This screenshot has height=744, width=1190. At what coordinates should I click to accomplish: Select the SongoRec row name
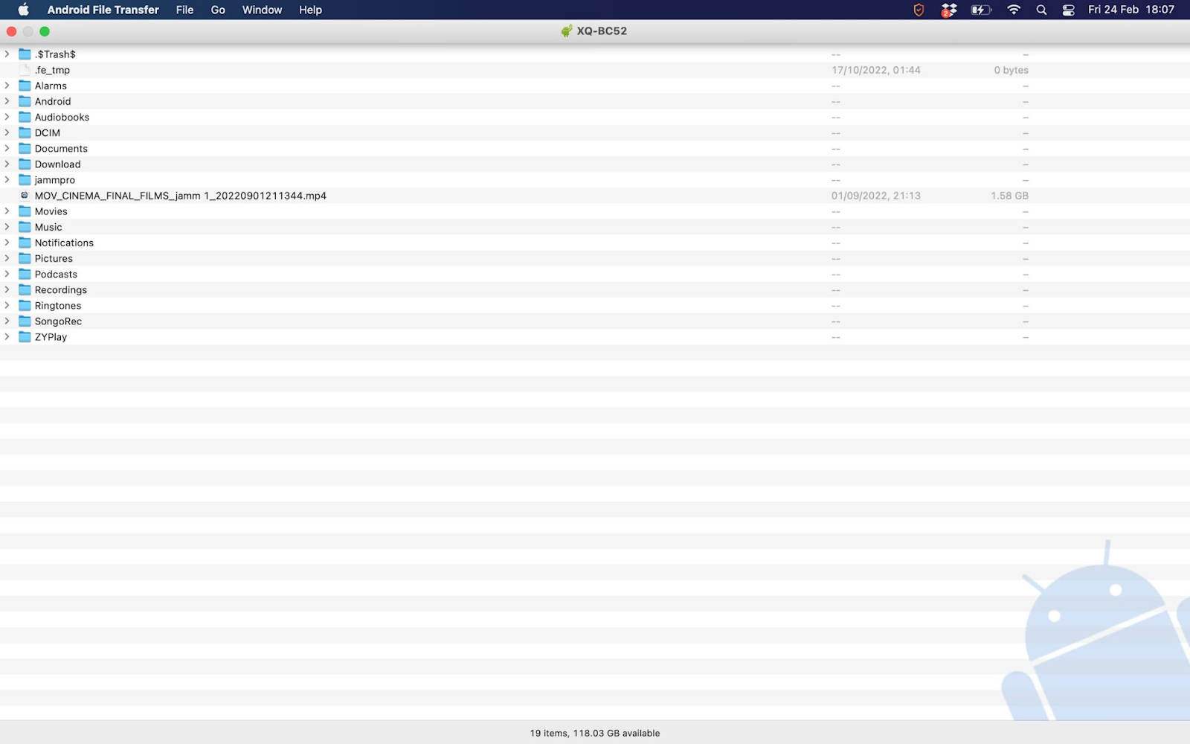(x=58, y=321)
